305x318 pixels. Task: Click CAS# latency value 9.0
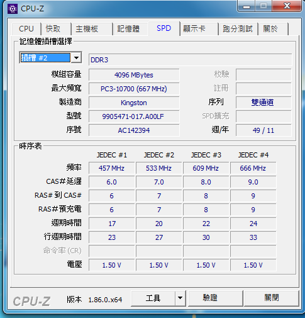[x=253, y=182]
